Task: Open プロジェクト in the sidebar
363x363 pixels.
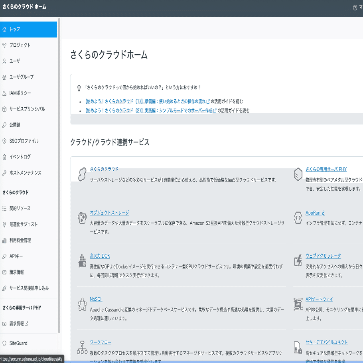Action: click(28, 45)
